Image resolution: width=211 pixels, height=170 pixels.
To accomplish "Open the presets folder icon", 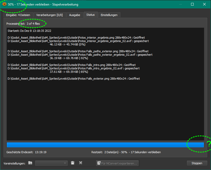I will (x=30, y=163).
